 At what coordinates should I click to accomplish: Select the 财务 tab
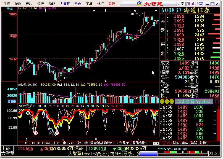click(176, 143)
